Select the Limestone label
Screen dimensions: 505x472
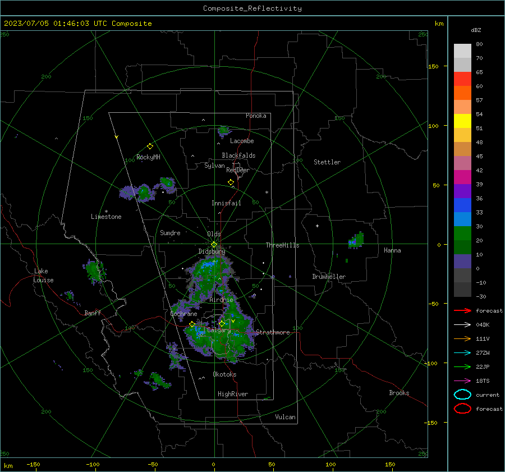pyautogui.click(x=106, y=217)
